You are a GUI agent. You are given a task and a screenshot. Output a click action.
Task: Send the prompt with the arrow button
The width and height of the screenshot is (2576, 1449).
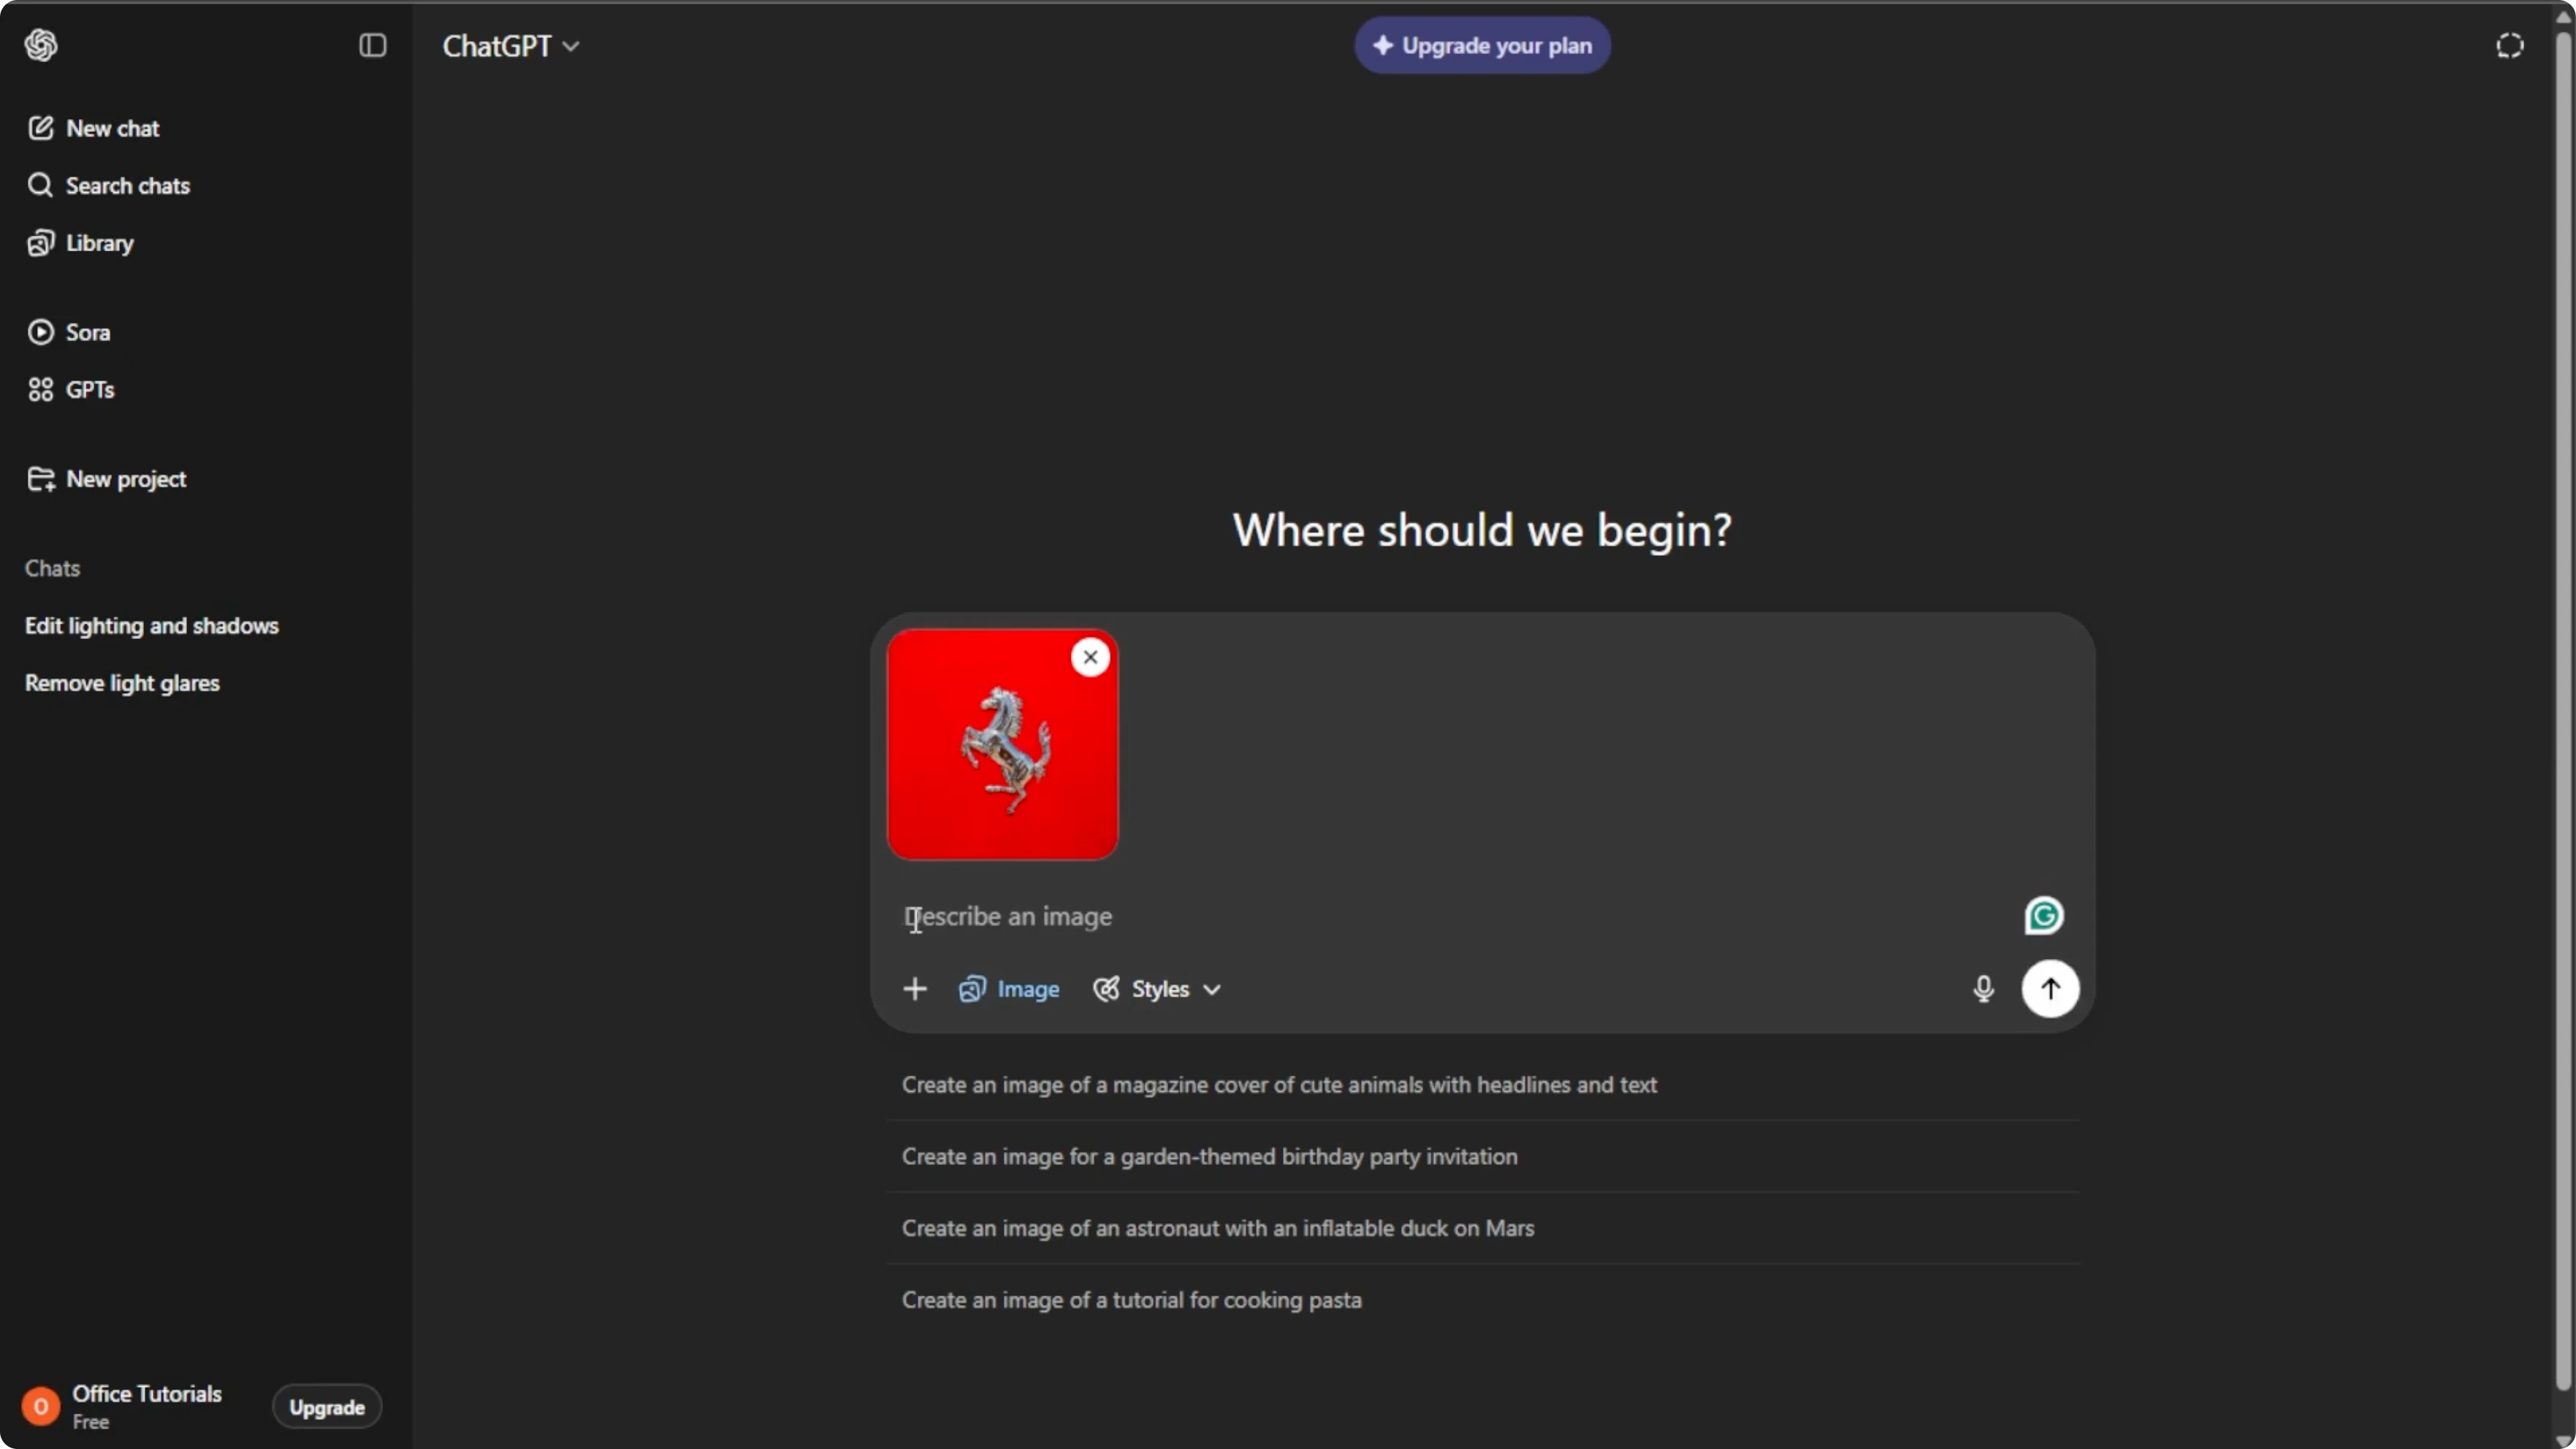coord(2050,989)
